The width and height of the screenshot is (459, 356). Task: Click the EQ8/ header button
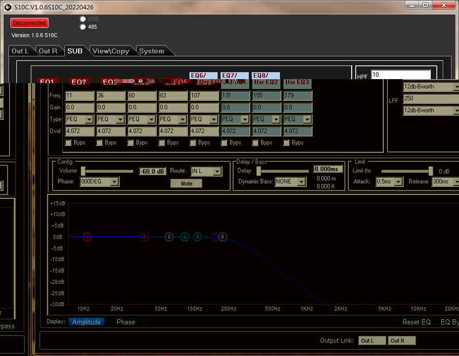coord(266,76)
